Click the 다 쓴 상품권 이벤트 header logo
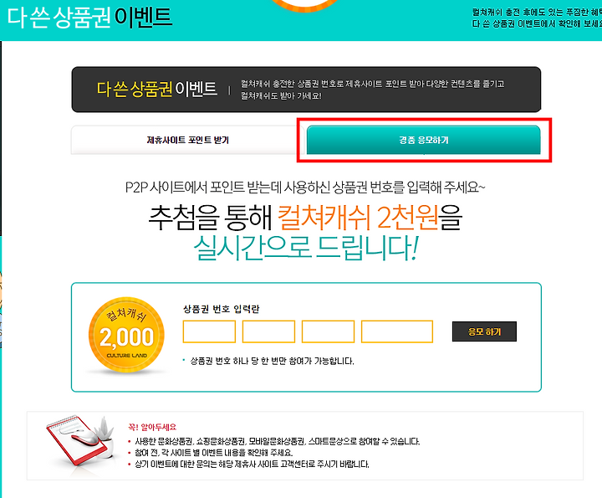This screenshot has height=498, width=602. tap(89, 18)
